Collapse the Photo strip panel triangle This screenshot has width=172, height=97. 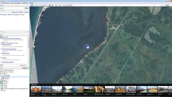coord(31,85)
